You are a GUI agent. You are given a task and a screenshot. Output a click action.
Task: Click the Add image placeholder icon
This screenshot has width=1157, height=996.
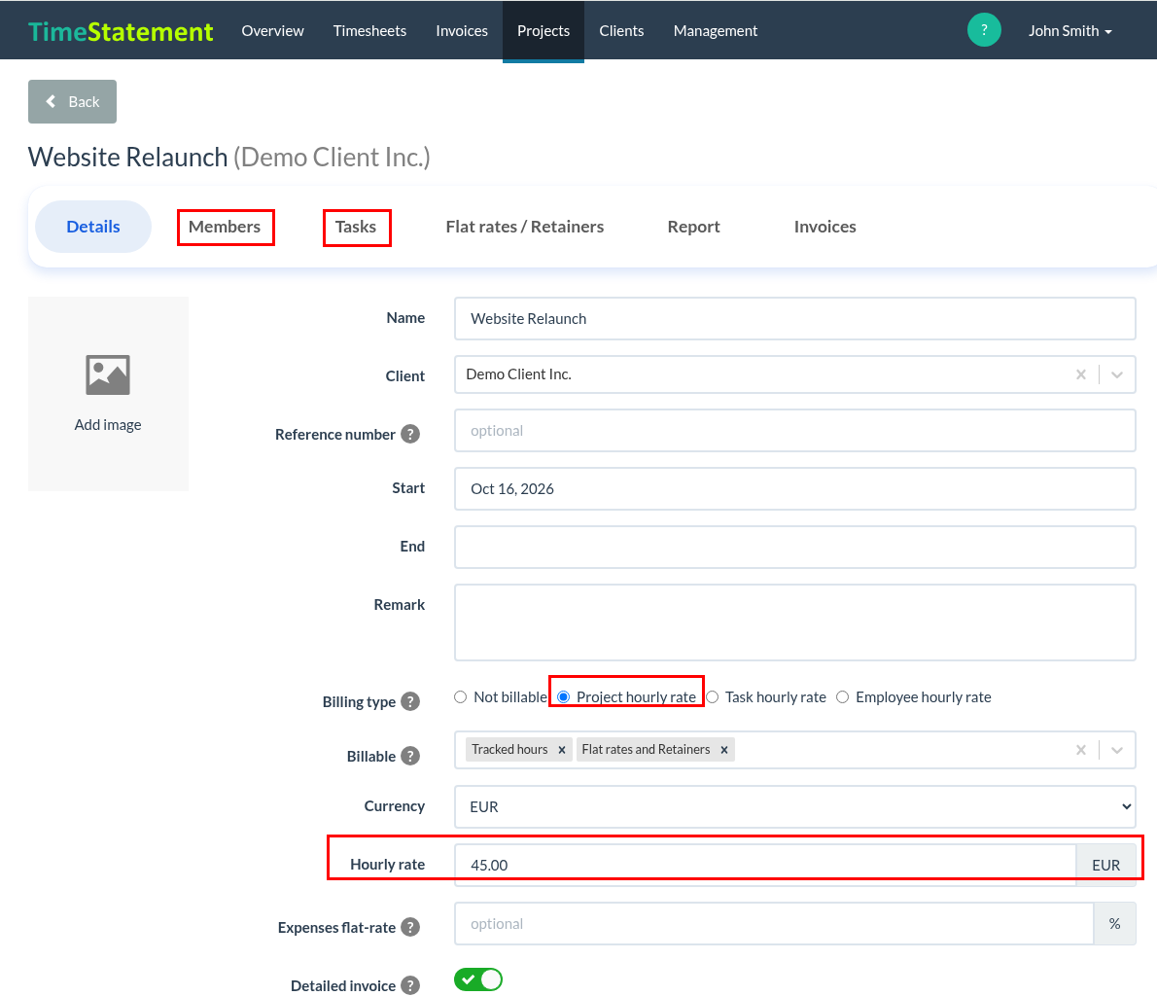pyautogui.click(x=108, y=375)
